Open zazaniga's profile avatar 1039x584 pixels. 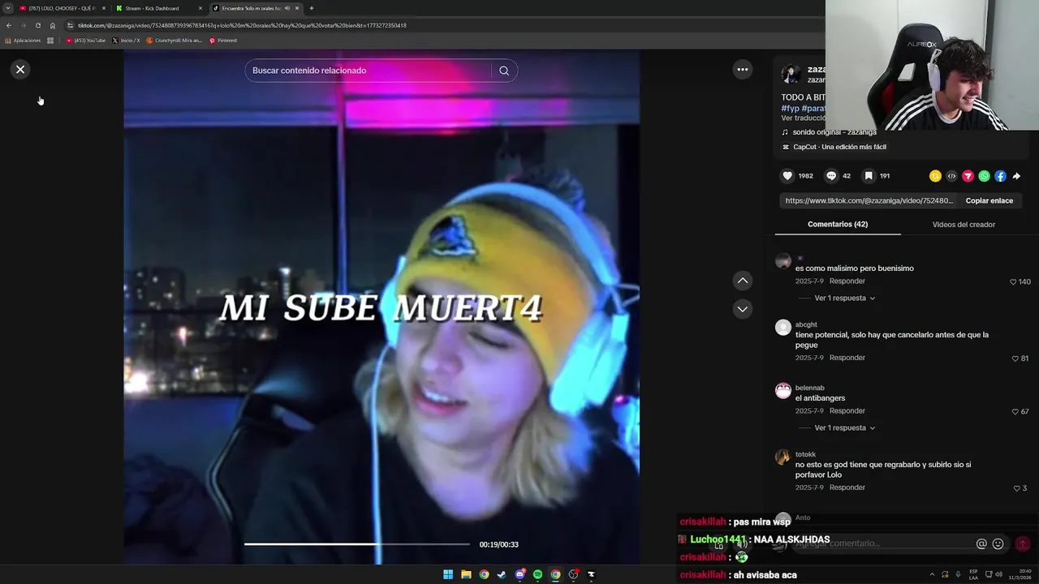coord(791,75)
